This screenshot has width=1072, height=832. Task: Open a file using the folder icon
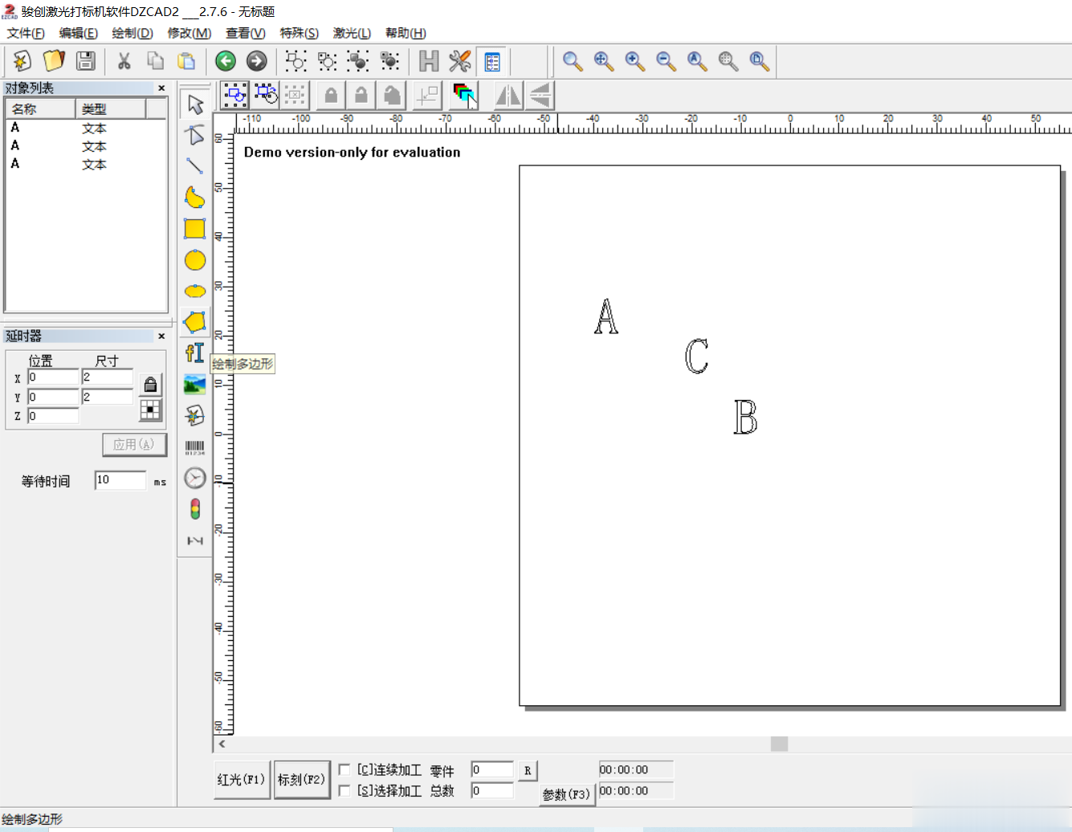[54, 61]
